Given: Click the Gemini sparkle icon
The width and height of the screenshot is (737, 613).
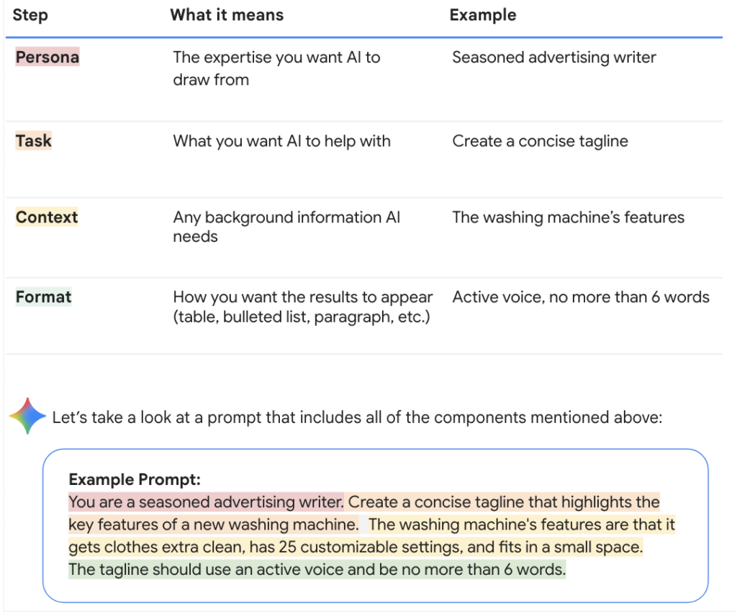Looking at the screenshot, I should [x=27, y=416].
